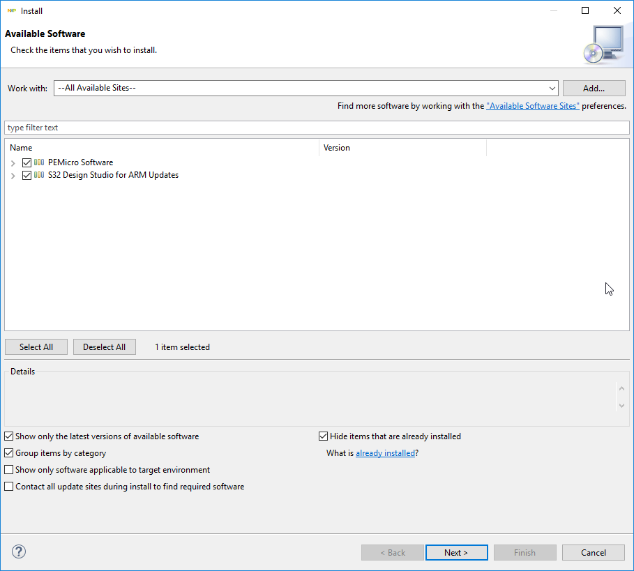634x571 pixels.
Task: Select S32 Design Studio for ARM Updates row
Action: point(113,175)
